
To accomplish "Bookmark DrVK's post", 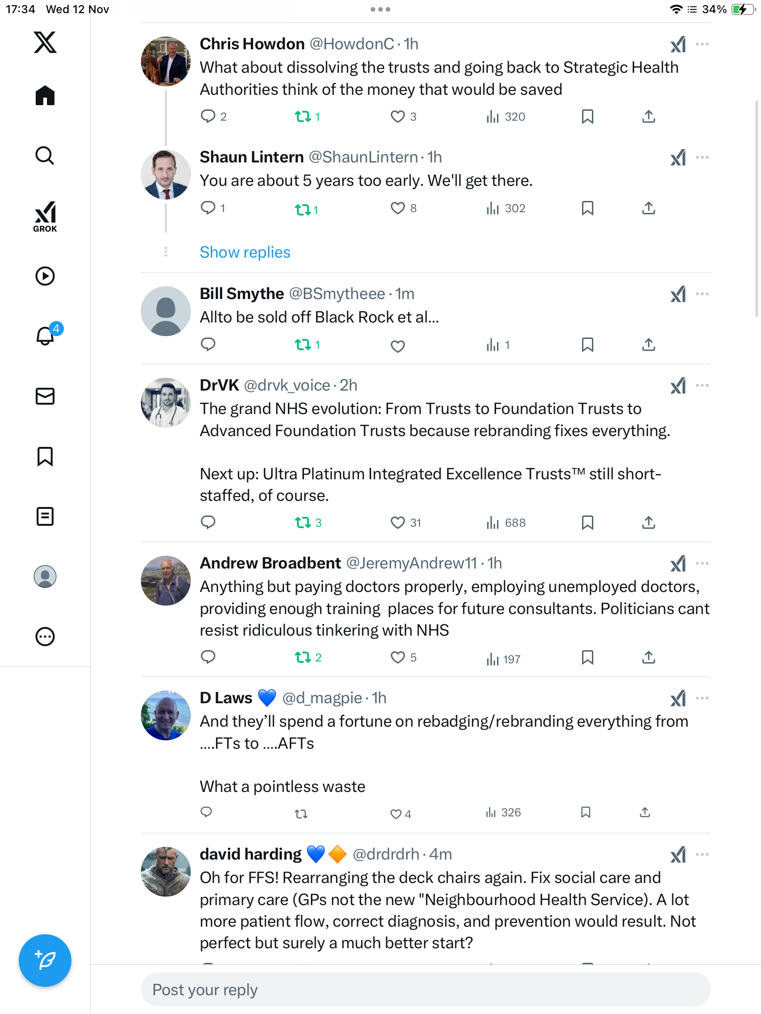I will (x=587, y=522).
